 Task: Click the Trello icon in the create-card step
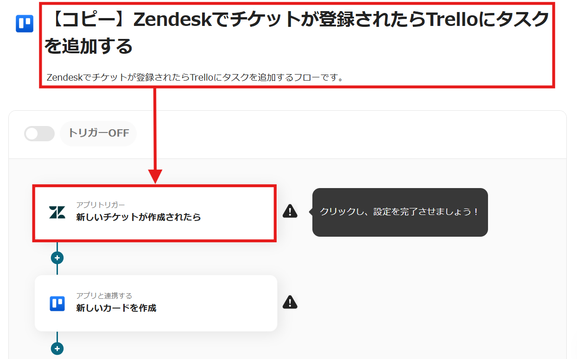click(x=57, y=303)
